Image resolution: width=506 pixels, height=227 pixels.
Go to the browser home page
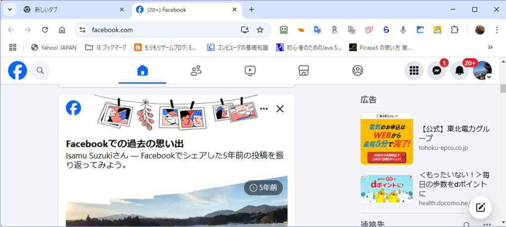[62, 30]
